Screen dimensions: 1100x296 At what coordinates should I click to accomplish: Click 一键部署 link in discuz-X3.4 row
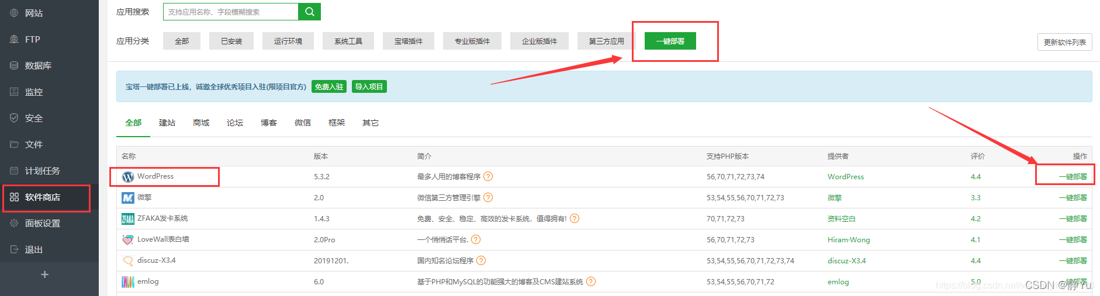coord(1073,260)
